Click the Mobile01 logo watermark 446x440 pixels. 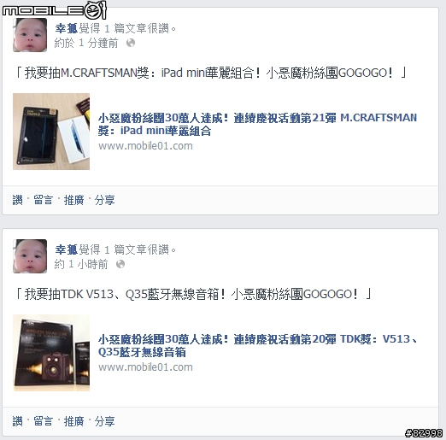[x=55, y=10]
